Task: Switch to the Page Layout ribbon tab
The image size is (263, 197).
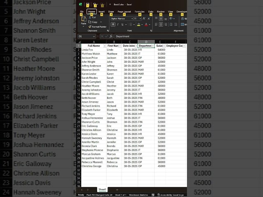Action: 124,11
